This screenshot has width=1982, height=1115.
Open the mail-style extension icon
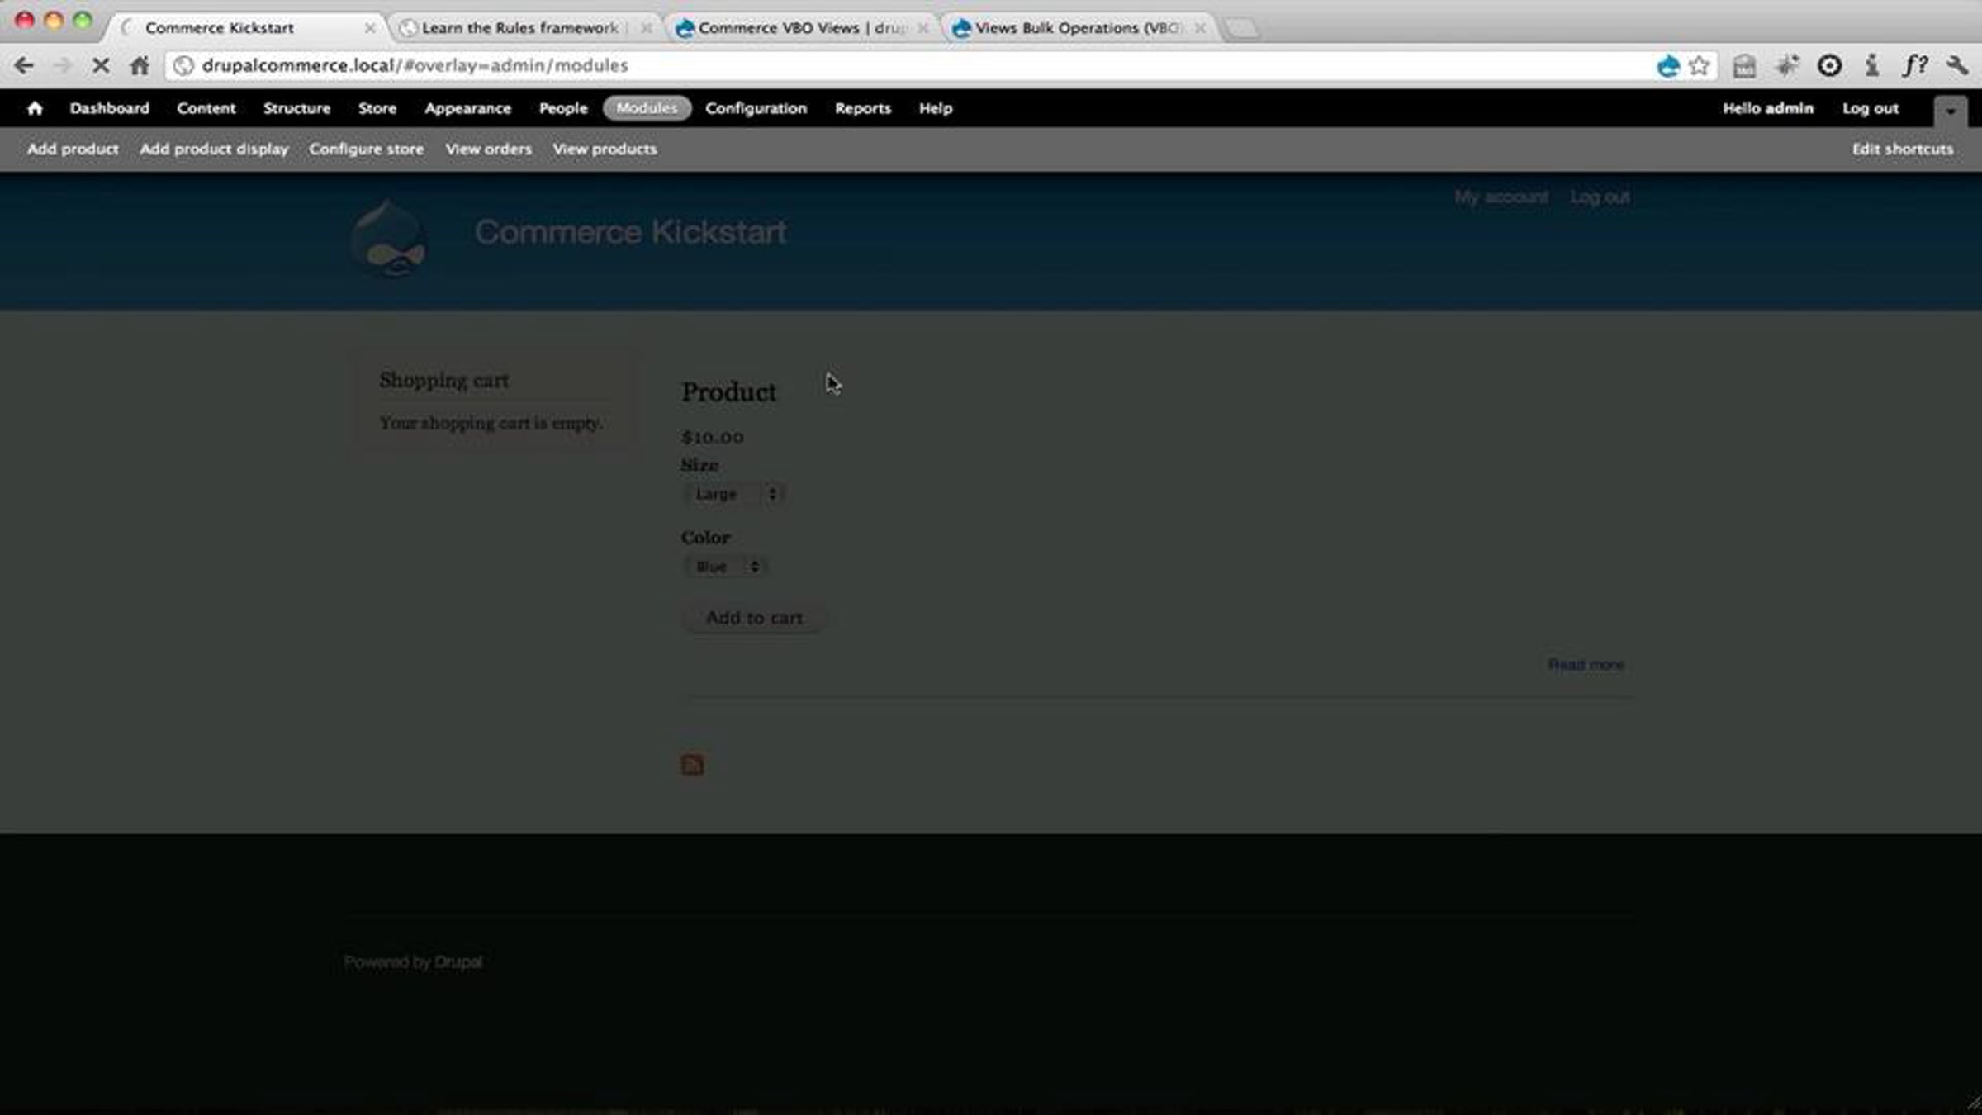point(1744,65)
